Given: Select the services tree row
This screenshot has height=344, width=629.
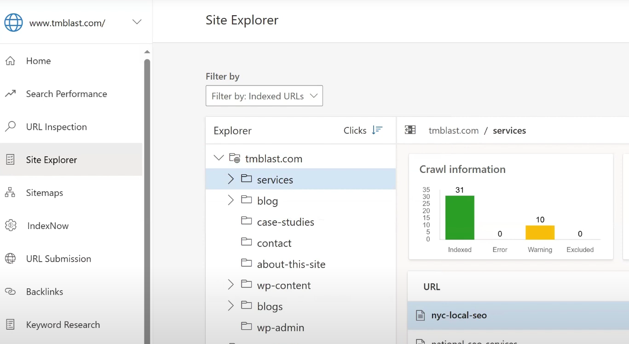Looking at the screenshot, I should (300, 179).
